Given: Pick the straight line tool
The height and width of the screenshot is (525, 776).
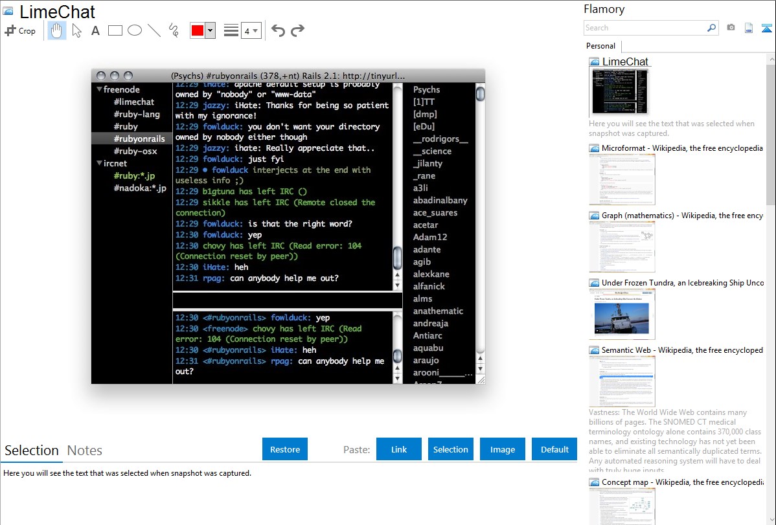Looking at the screenshot, I should tap(154, 30).
